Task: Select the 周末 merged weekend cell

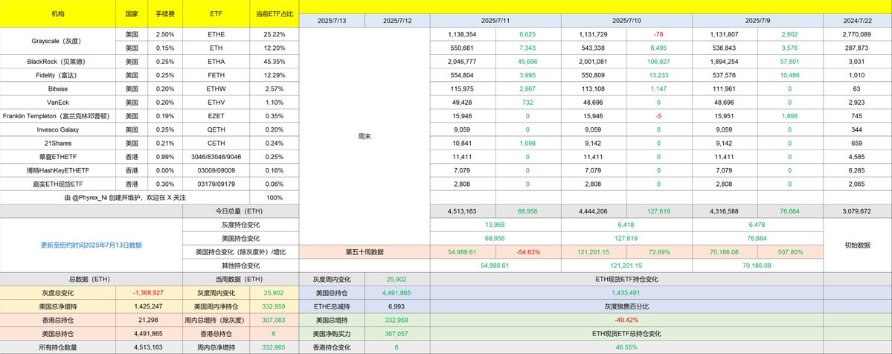Action: click(x=365, y=137)
